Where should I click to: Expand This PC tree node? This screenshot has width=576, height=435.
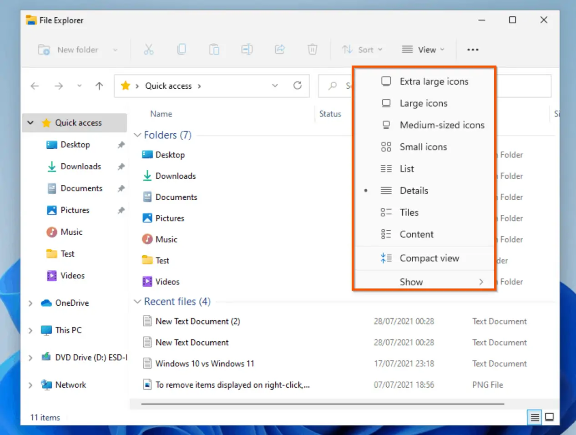point(30,330)
